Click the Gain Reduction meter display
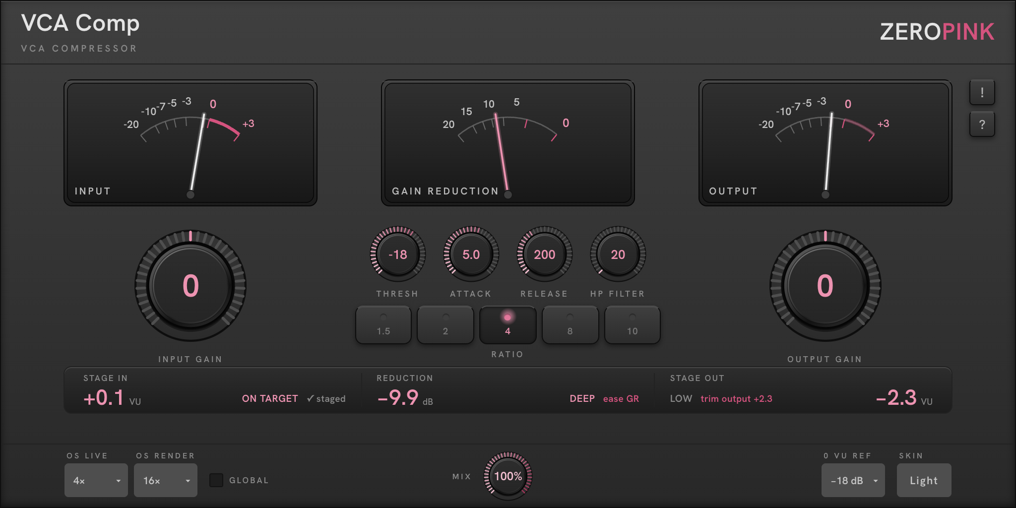The width and height of the screenshot is (1016, 508). (x=508, y=143)
